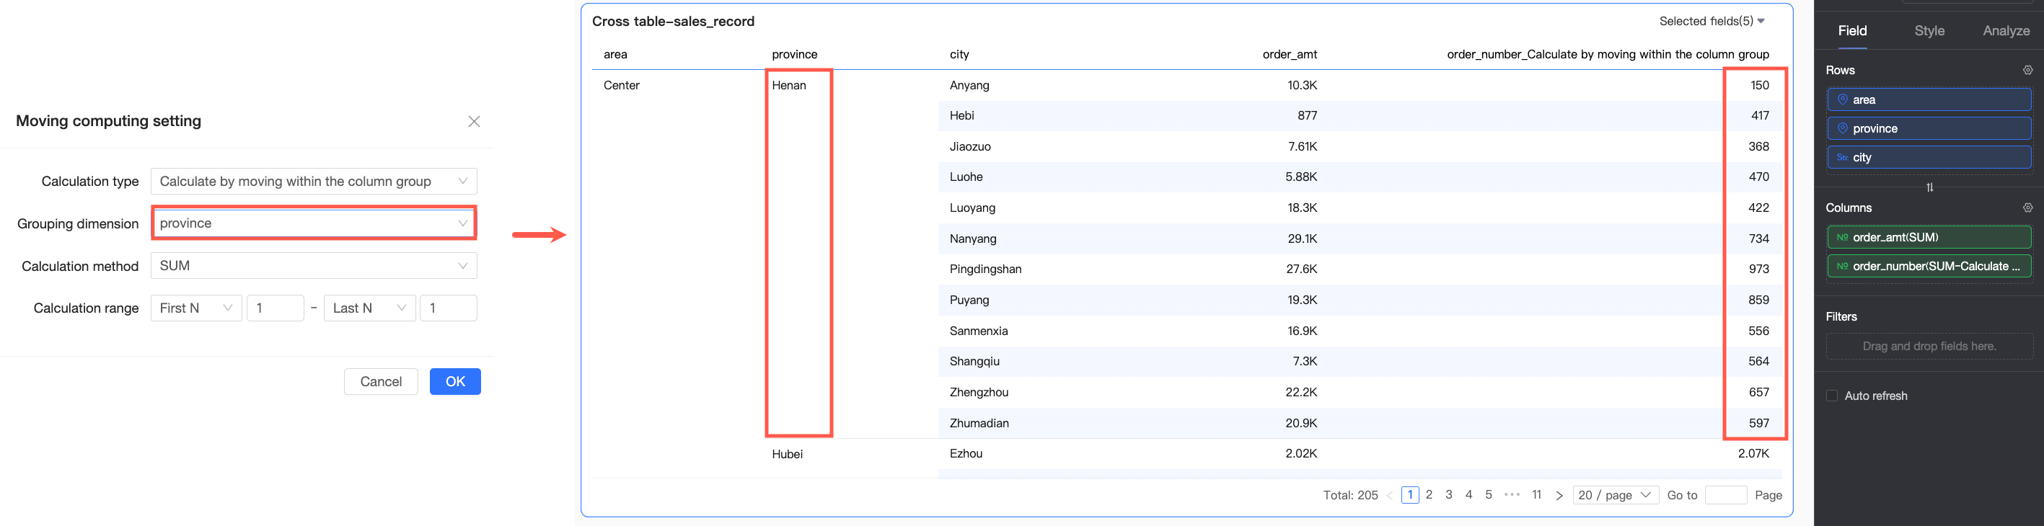The height and width of the screenshot is (526, 2044).
Task: Click the order_number_Calculate column header
Action: point(1608,55)
